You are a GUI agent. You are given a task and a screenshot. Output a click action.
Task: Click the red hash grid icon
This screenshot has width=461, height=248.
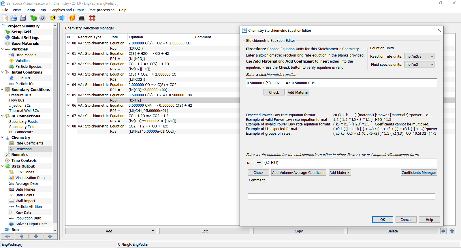coord(92,18)
